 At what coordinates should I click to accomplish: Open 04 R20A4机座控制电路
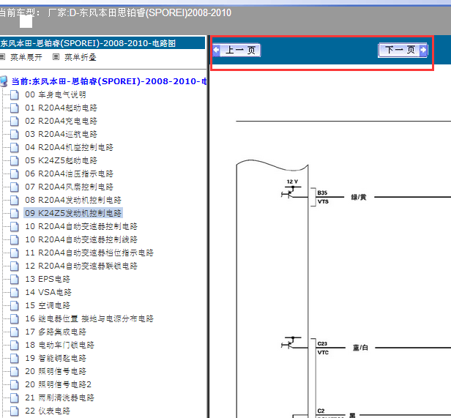tap(69, 148)
